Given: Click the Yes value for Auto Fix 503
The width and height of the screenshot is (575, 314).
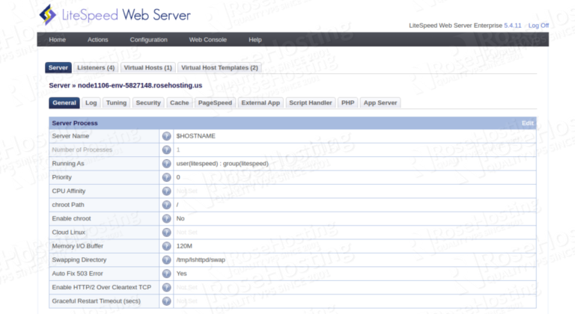Looking at the screenshot, I should (x=181, y=274).
